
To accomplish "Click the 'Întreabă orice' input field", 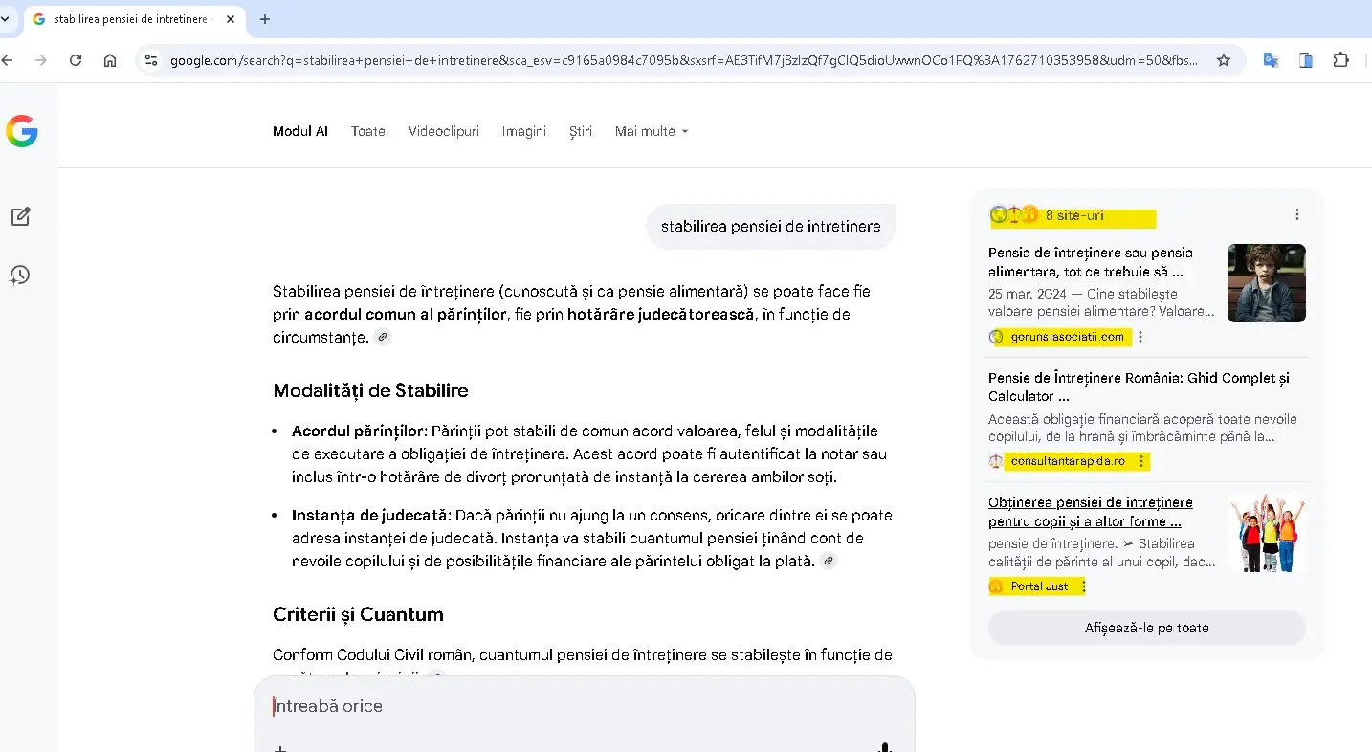I will click(x=574, y=706).
